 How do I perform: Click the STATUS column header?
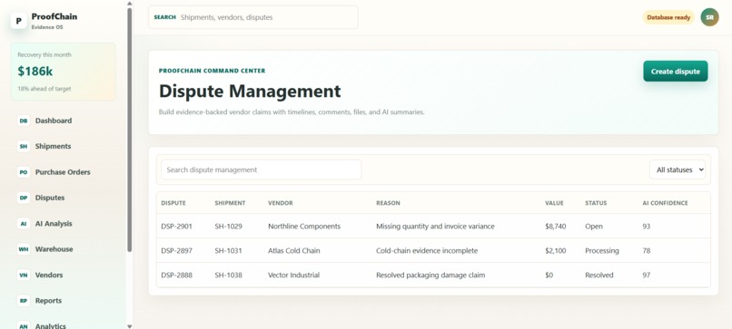click(x=596, y=203)
